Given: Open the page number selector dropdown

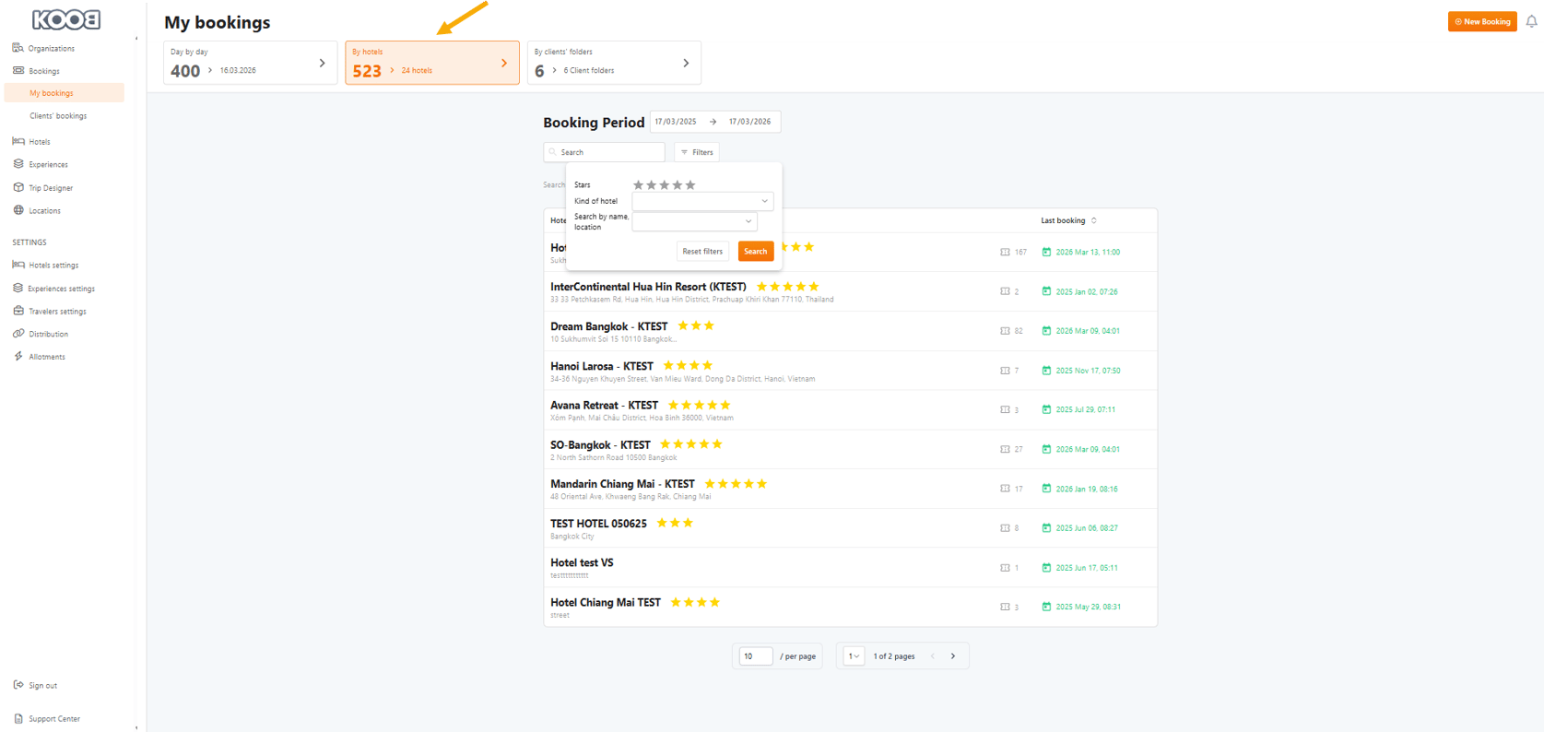Looking at the screenshot, I should click(854, 656).
